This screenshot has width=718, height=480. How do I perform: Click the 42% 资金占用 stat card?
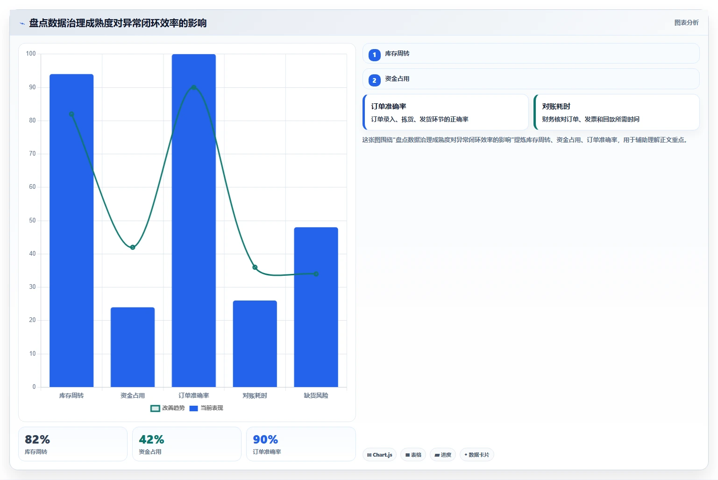point(187,444)
